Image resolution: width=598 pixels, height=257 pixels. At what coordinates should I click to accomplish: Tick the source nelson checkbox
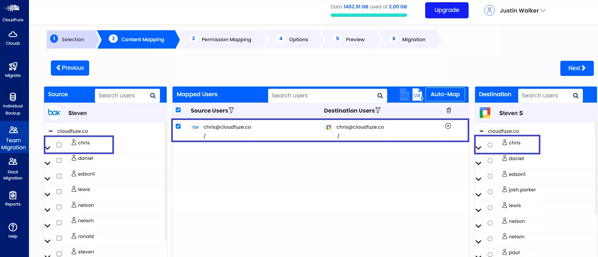[59, 207]
